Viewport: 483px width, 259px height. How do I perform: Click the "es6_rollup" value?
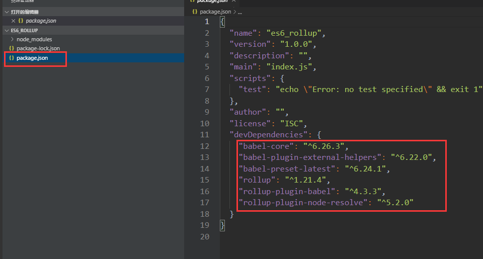pyautogui.click(x=294, y=33)
